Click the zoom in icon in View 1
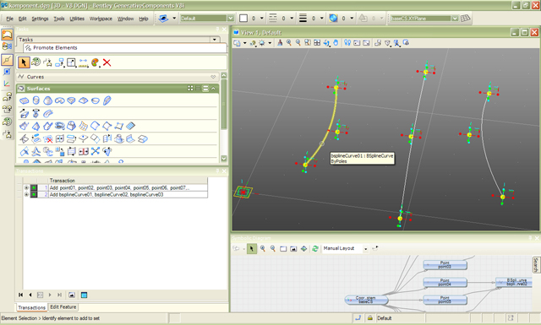This screenshot has height=325, width=541. pyautogui.click(x=289, y=43)
